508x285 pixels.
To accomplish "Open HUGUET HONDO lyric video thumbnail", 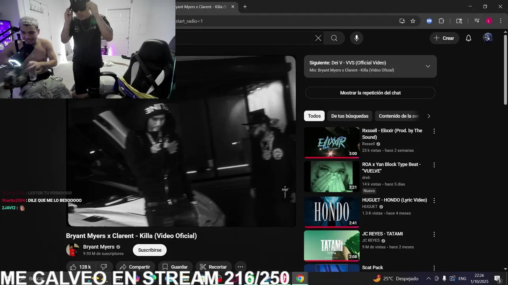I will 332,212.
